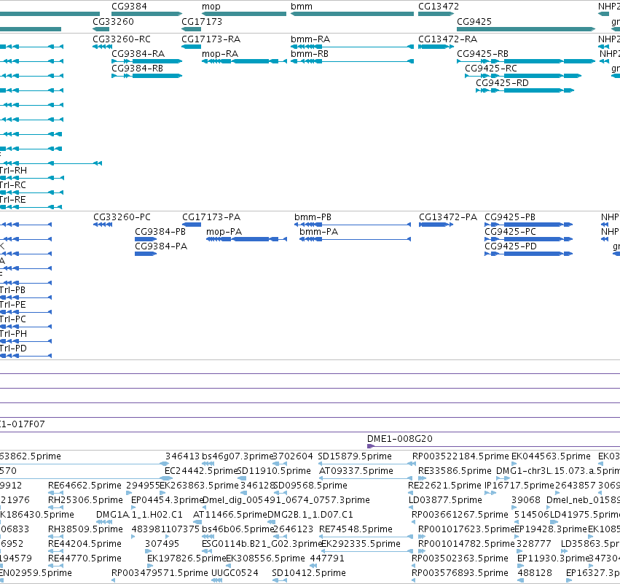Select the CG9384 gene bar

[146, 14]
